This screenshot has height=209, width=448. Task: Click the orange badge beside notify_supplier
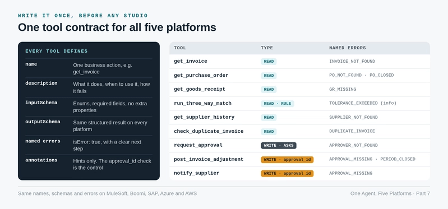click(287, 174)
